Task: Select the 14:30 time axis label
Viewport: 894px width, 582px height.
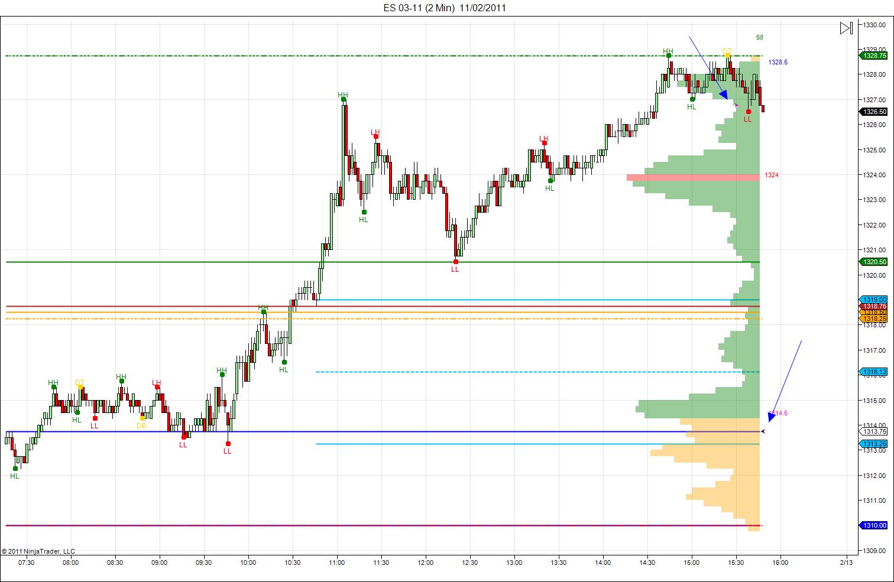Action: point(647,563)
